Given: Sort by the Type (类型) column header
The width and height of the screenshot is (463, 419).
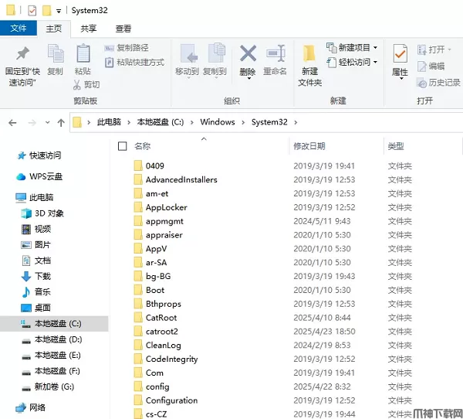Looking at the screenshot, I should pyautogui.click(x=396, y=146).
